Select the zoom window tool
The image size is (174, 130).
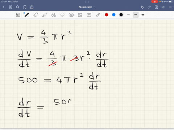tap(18, 15)
